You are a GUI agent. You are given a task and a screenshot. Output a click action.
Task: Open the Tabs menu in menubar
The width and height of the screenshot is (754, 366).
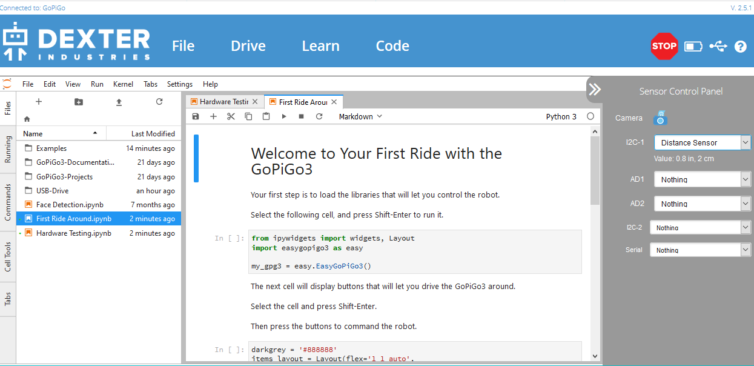(150, 84)
